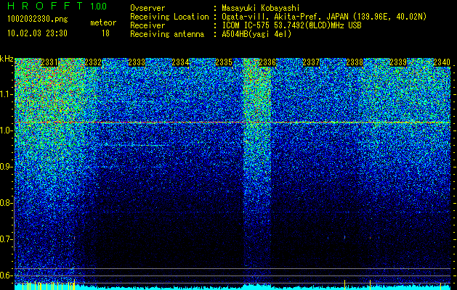Select the meteor count value 18
The height and width of the screenshot is (290, 457).
click(105, 33)
